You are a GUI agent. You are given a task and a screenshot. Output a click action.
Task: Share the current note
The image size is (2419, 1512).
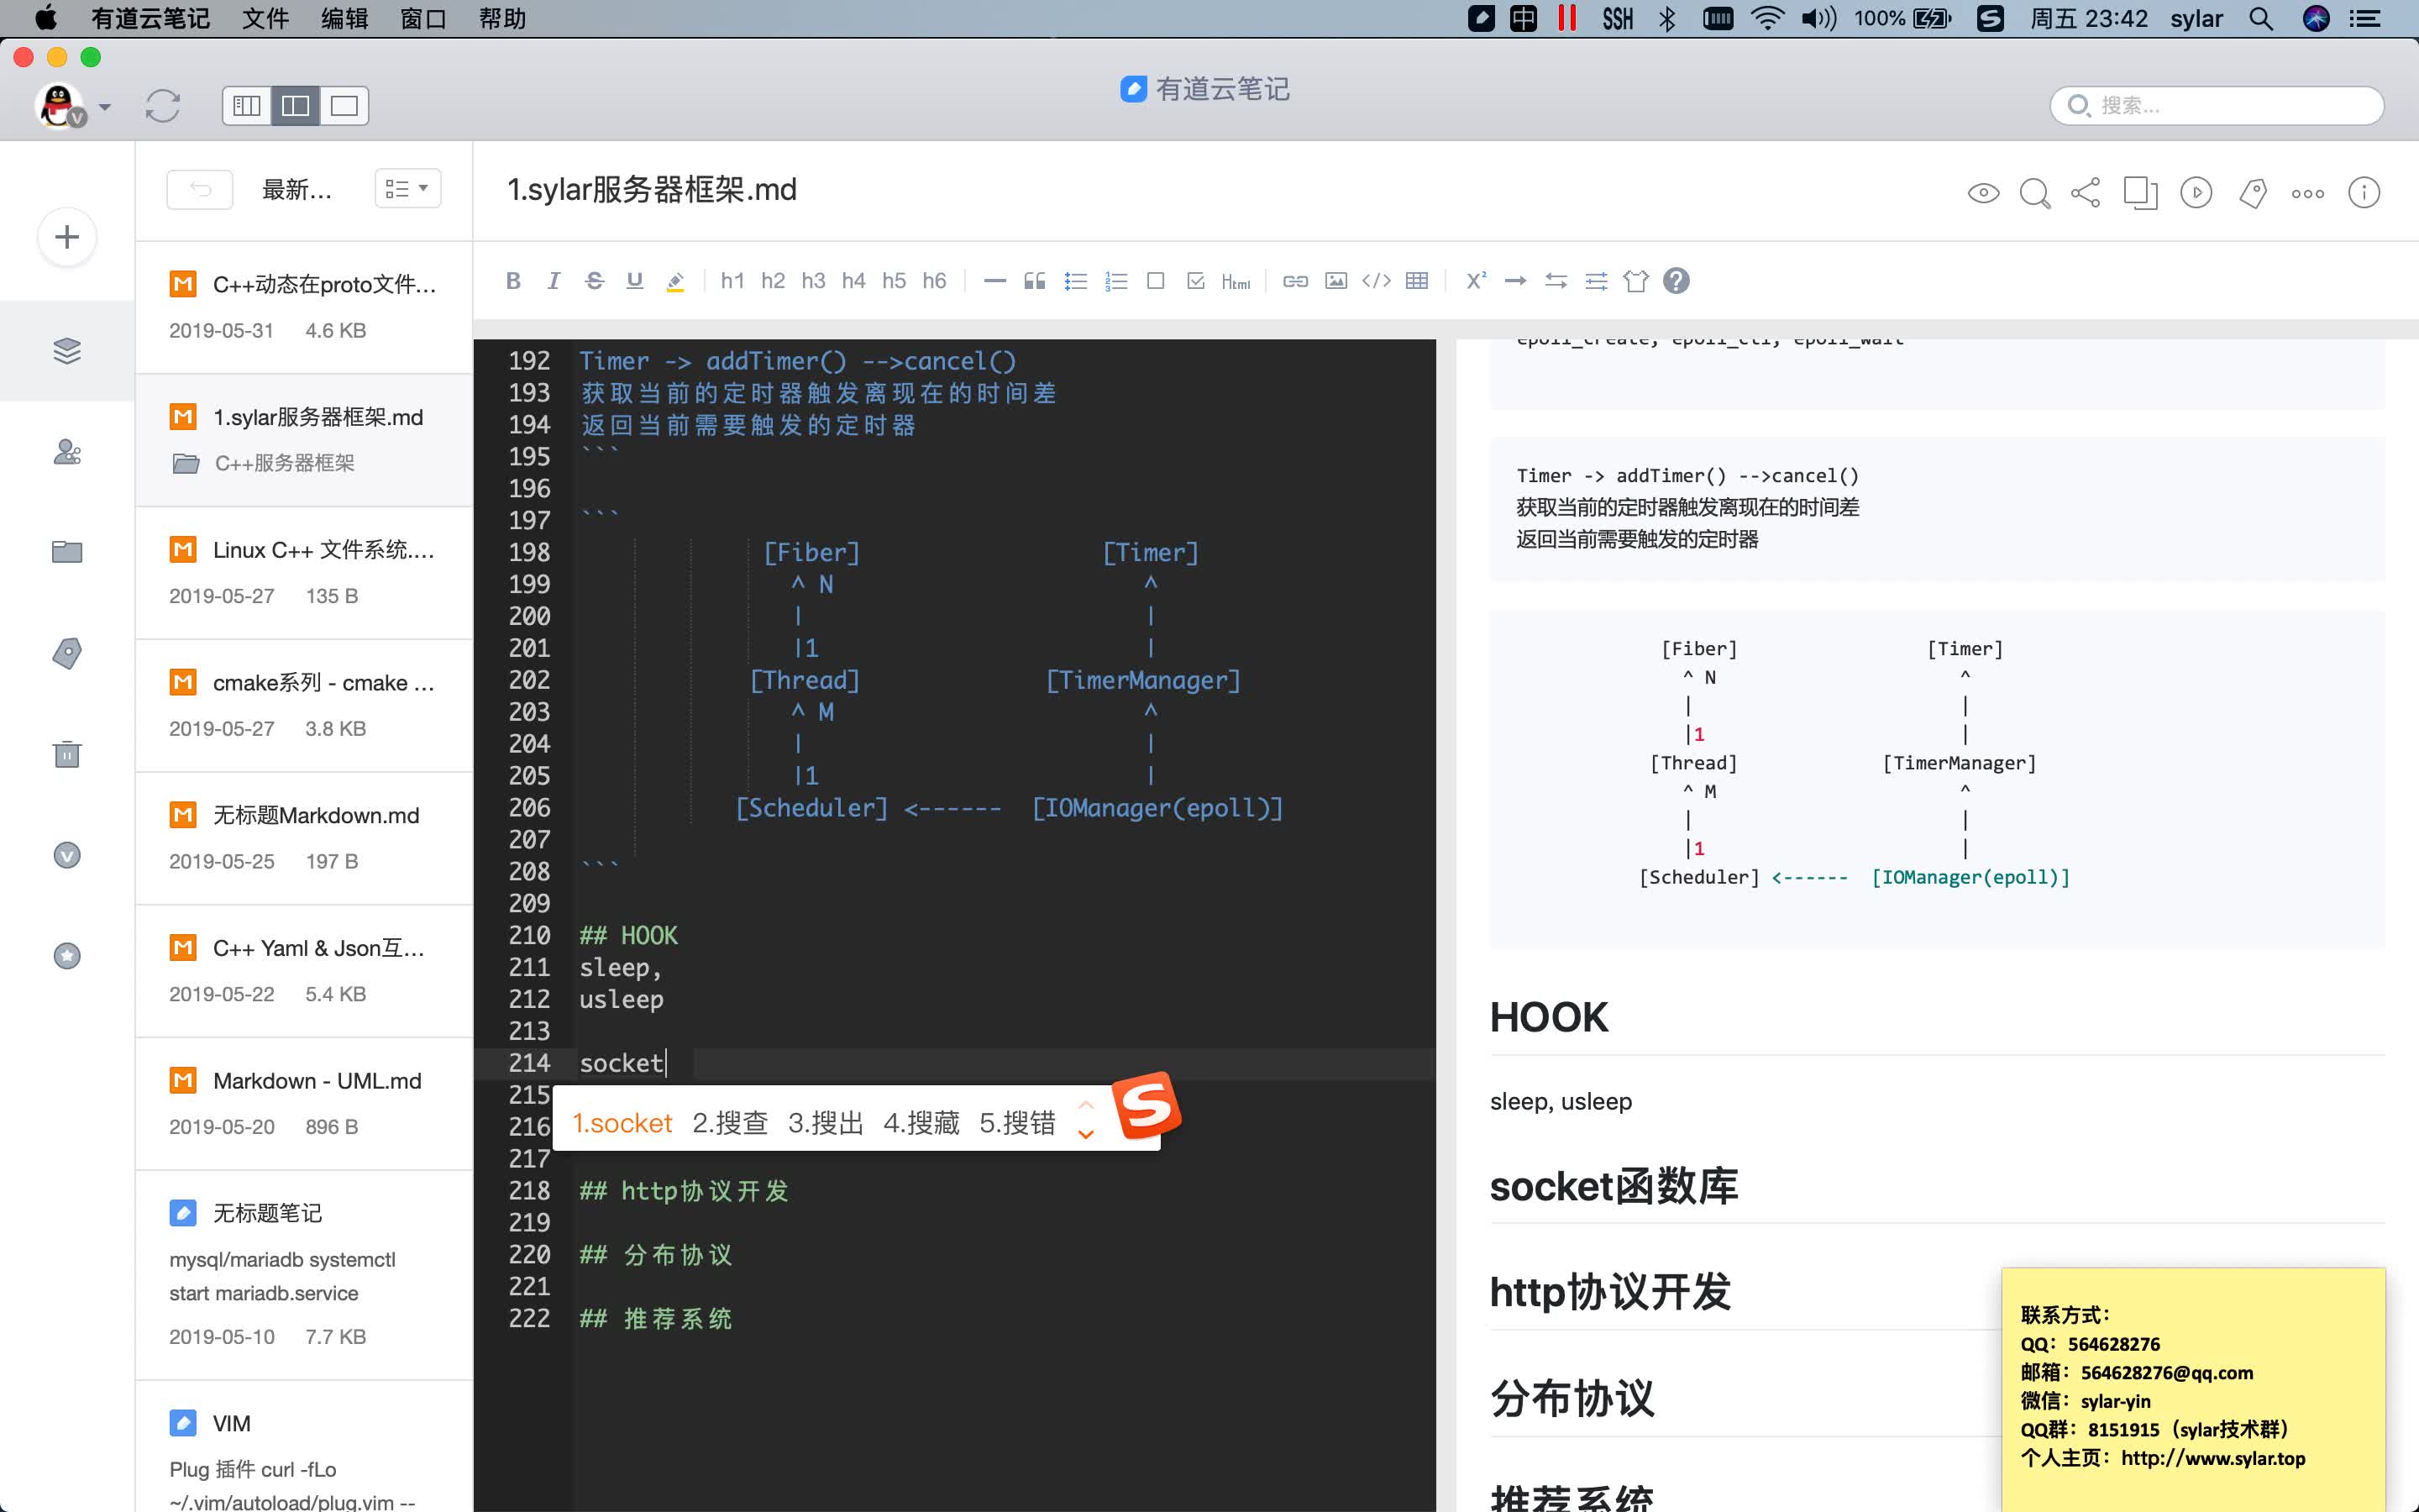click(2086, 193)
